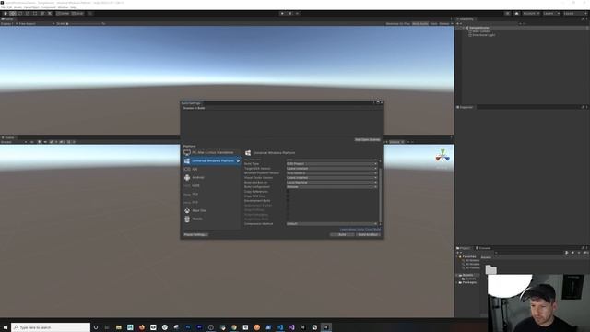Switch to the Scene view tab
Viewport: 590px width, 332px height.
[x=7, y=137]
